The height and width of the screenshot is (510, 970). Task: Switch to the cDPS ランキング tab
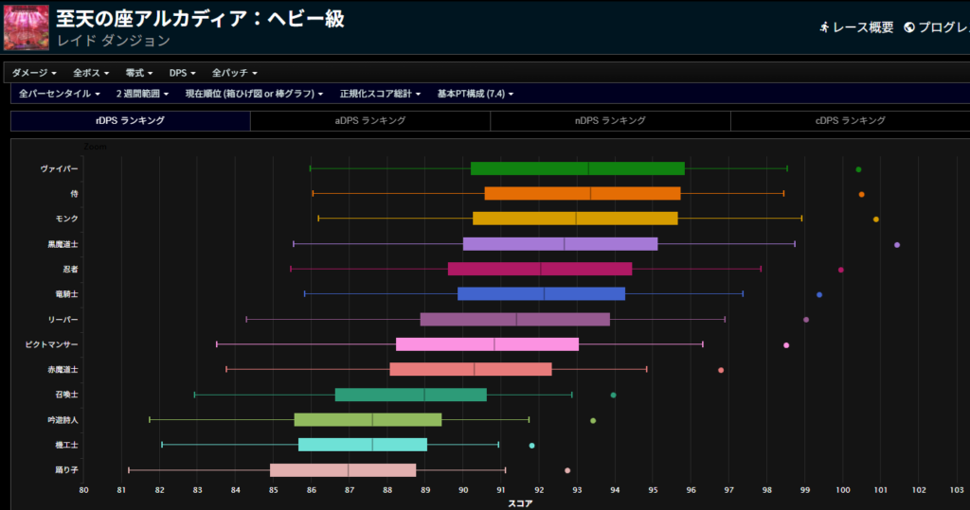coord(850,121)
